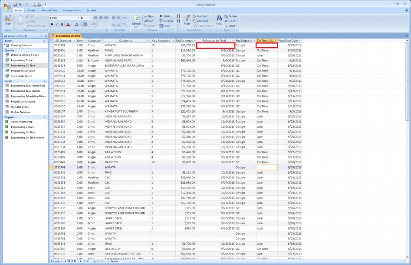Open the Selection filter dropdown
This screenshot has width=411, height=265.
(201, 16)
